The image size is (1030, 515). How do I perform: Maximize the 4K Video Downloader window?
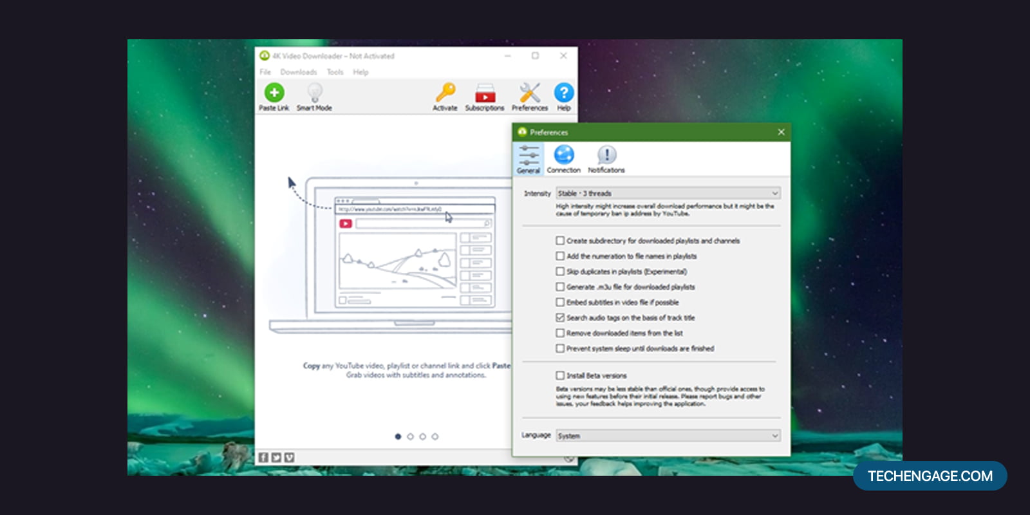tap(535, 56)
